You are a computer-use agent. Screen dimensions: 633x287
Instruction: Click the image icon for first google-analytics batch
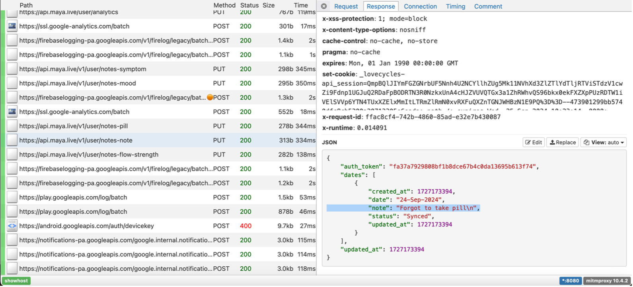pos(12,26)
